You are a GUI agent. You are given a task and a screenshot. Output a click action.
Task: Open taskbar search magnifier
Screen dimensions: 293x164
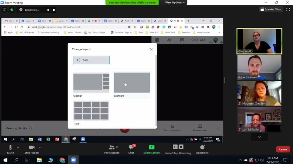(x=16, y=160)
